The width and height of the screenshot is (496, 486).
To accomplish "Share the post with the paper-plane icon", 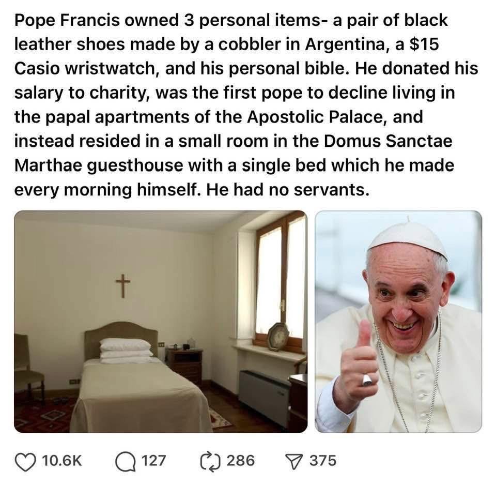I will pos(294,461).
